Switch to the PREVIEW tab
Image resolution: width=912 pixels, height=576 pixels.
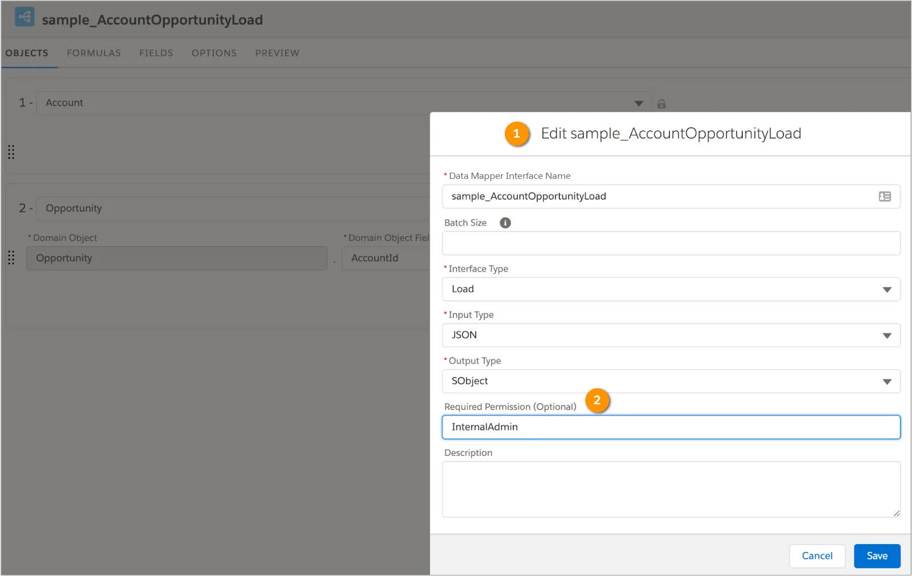pyautogui.click(x=277, y=53)
